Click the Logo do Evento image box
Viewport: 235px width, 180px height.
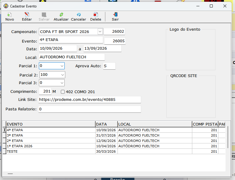click(190, 50)
